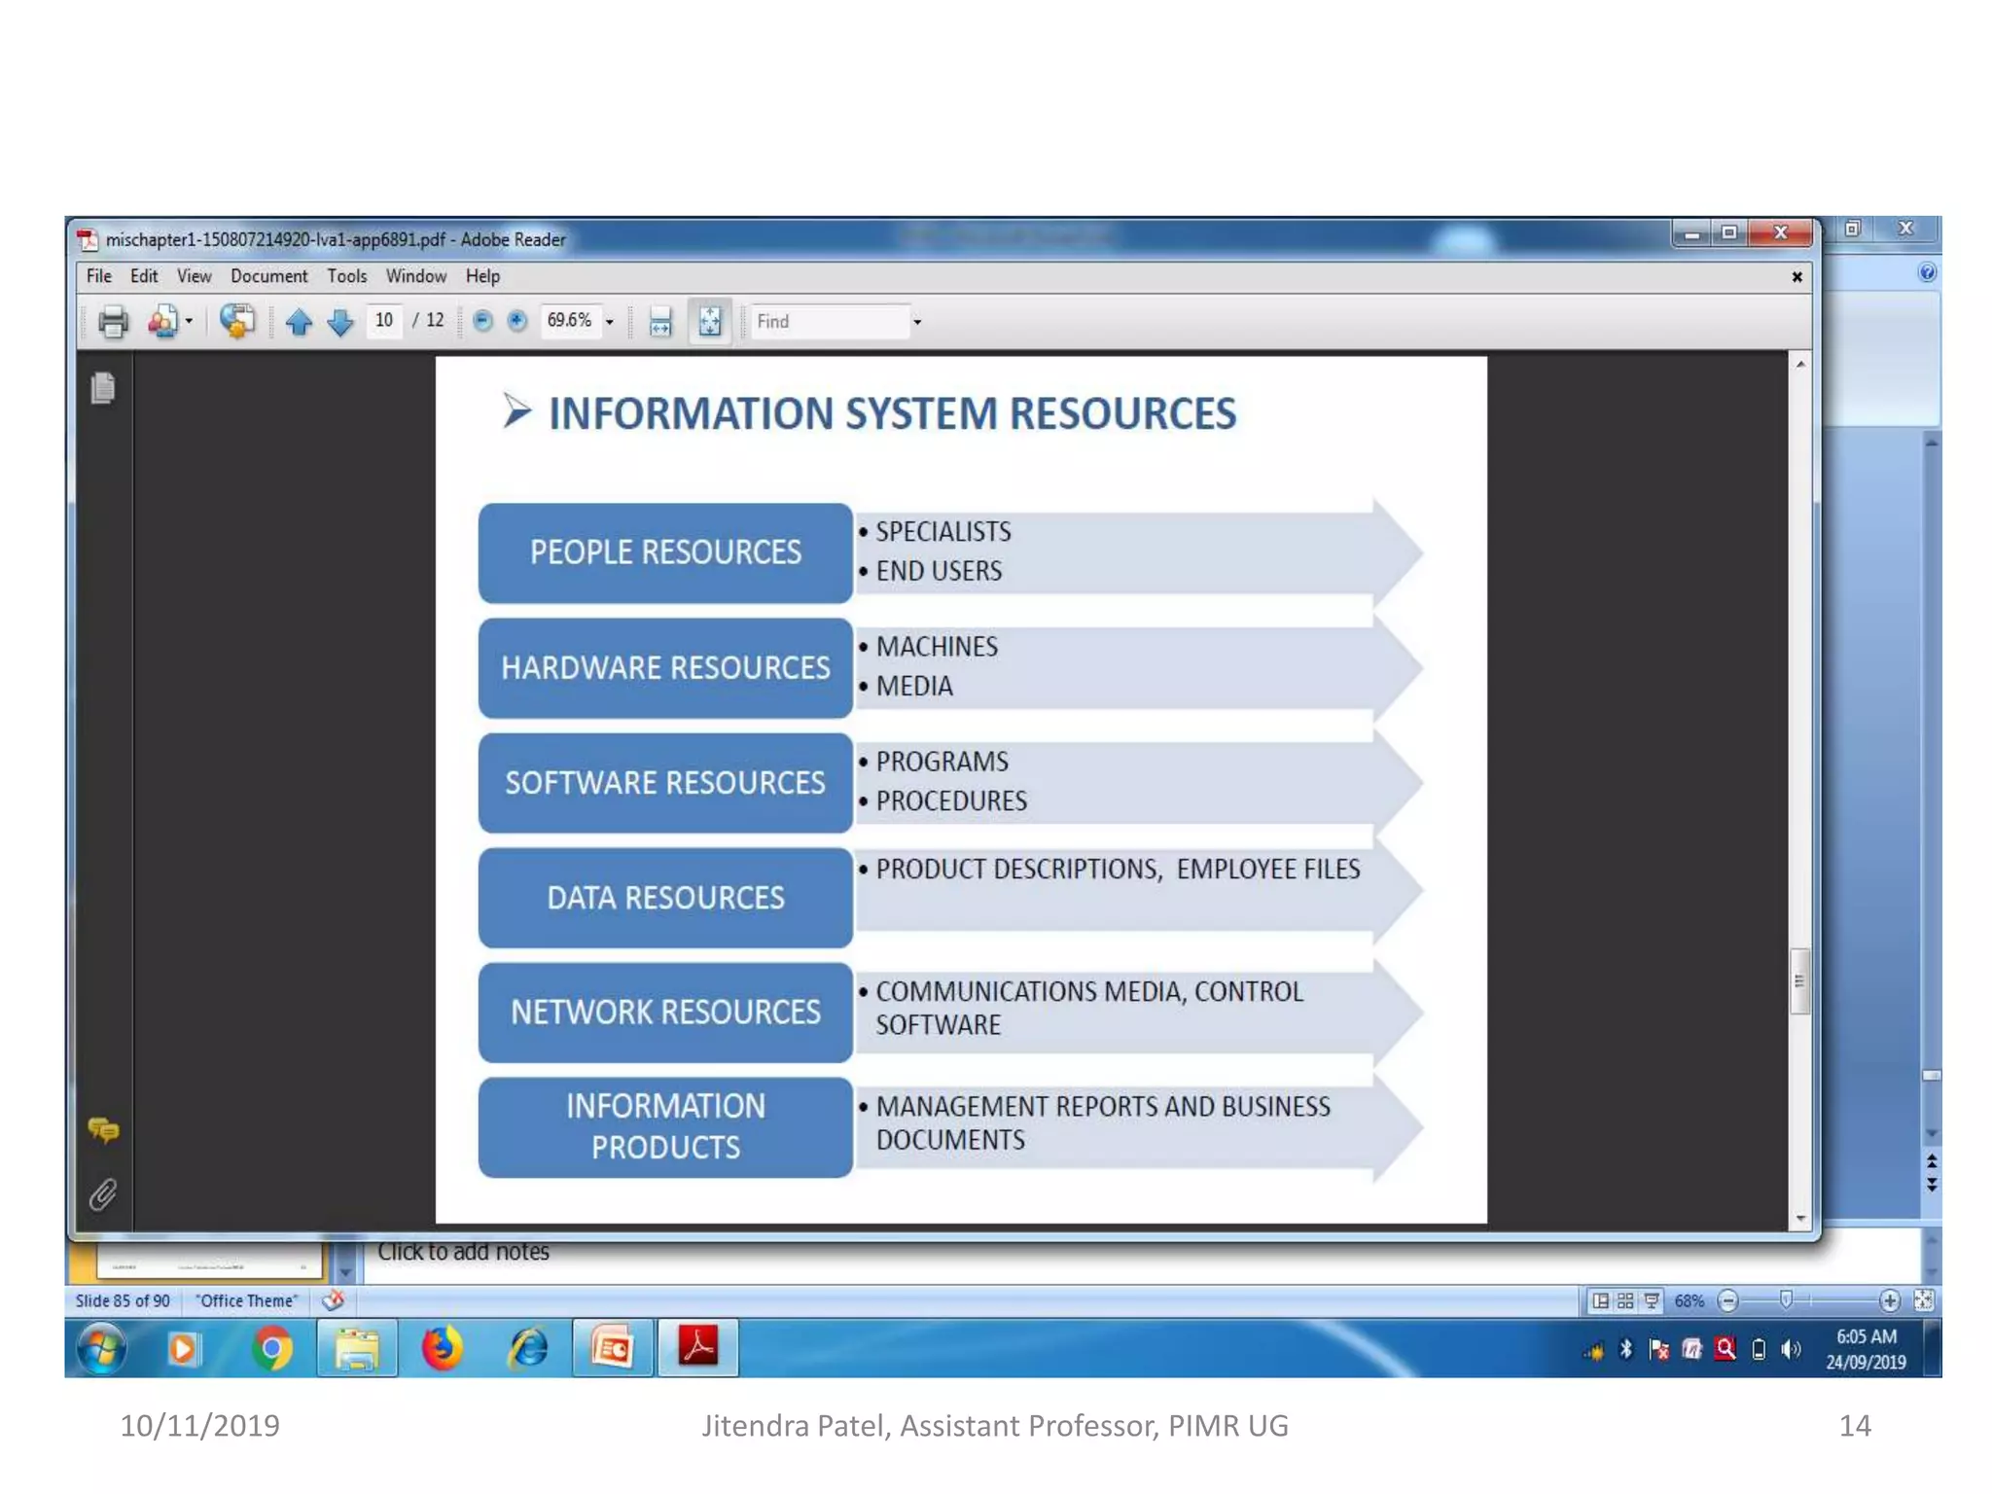Click the taskbar clock 6:05 AM

[x=1866, y=1337]
